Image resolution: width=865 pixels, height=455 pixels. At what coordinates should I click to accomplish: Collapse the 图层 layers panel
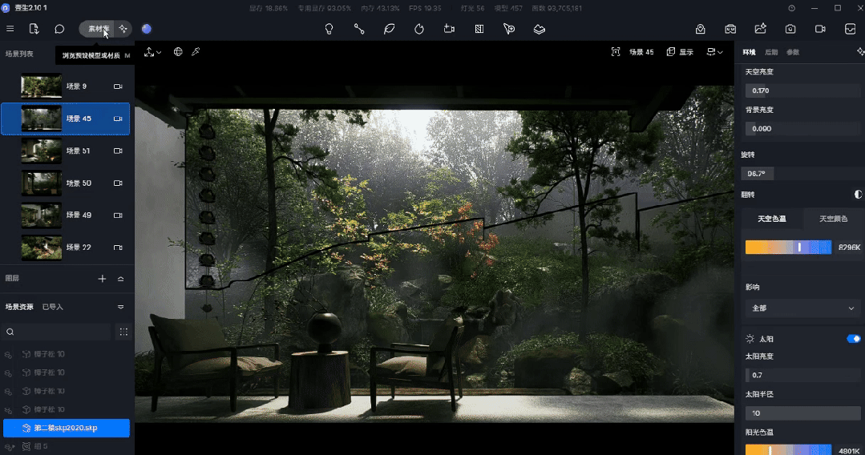(121, 279)
